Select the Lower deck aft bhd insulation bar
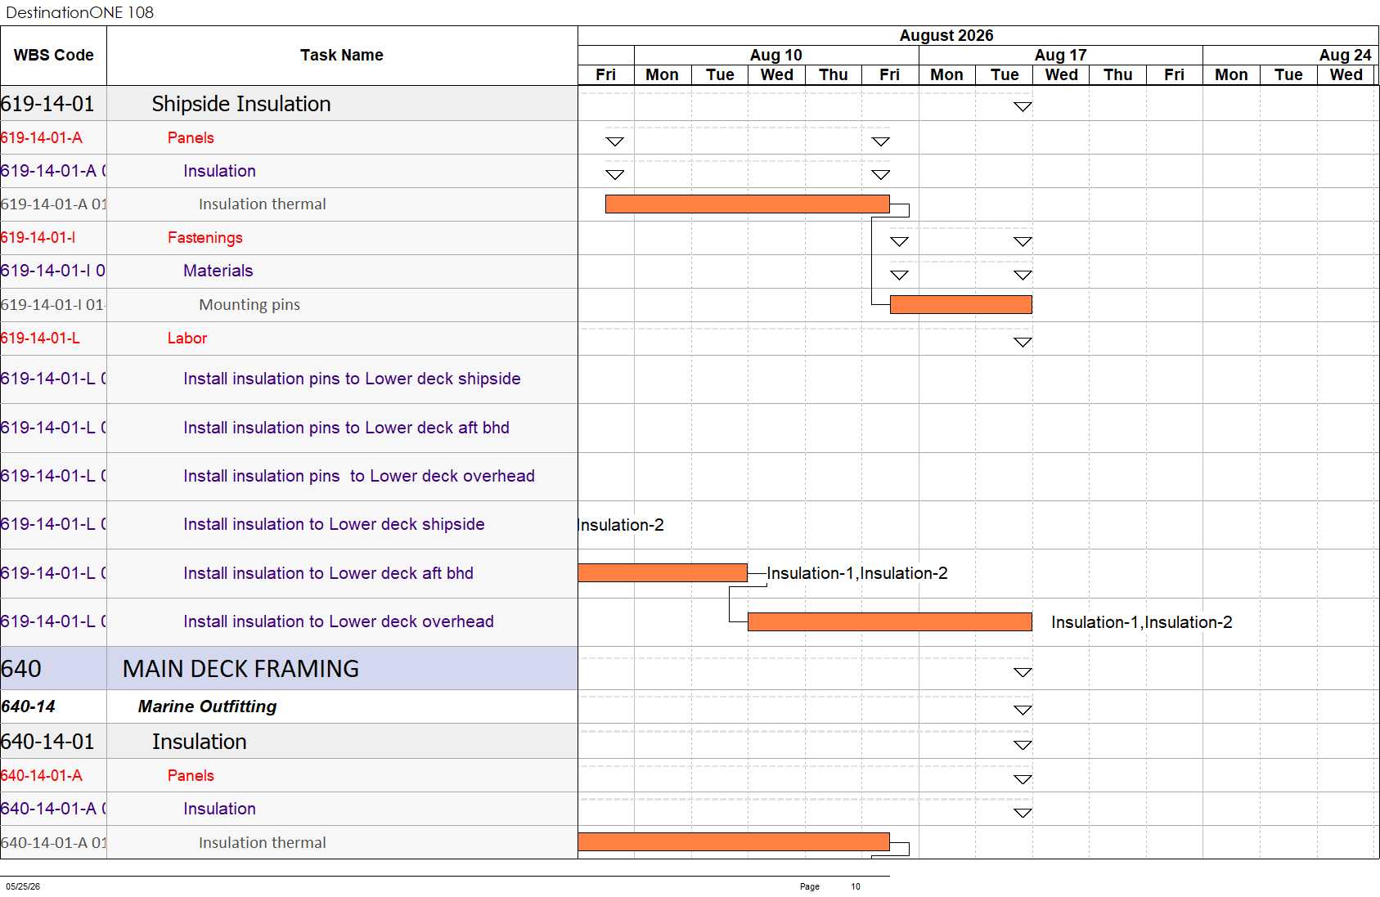The width and height of the screenshot is (1380, 897). (x=663, y=573)
